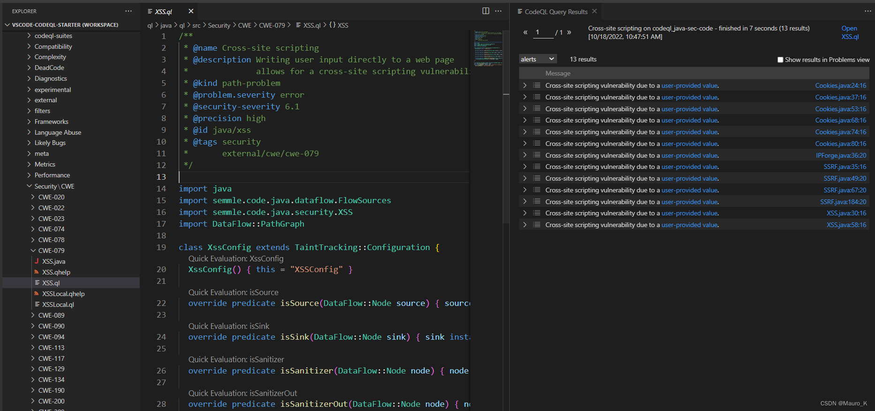Close the XSS.ql editor tab

point(191,11)
